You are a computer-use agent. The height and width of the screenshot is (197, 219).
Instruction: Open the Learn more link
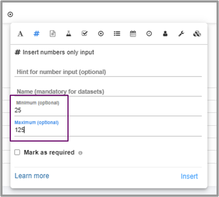[32, 176]
